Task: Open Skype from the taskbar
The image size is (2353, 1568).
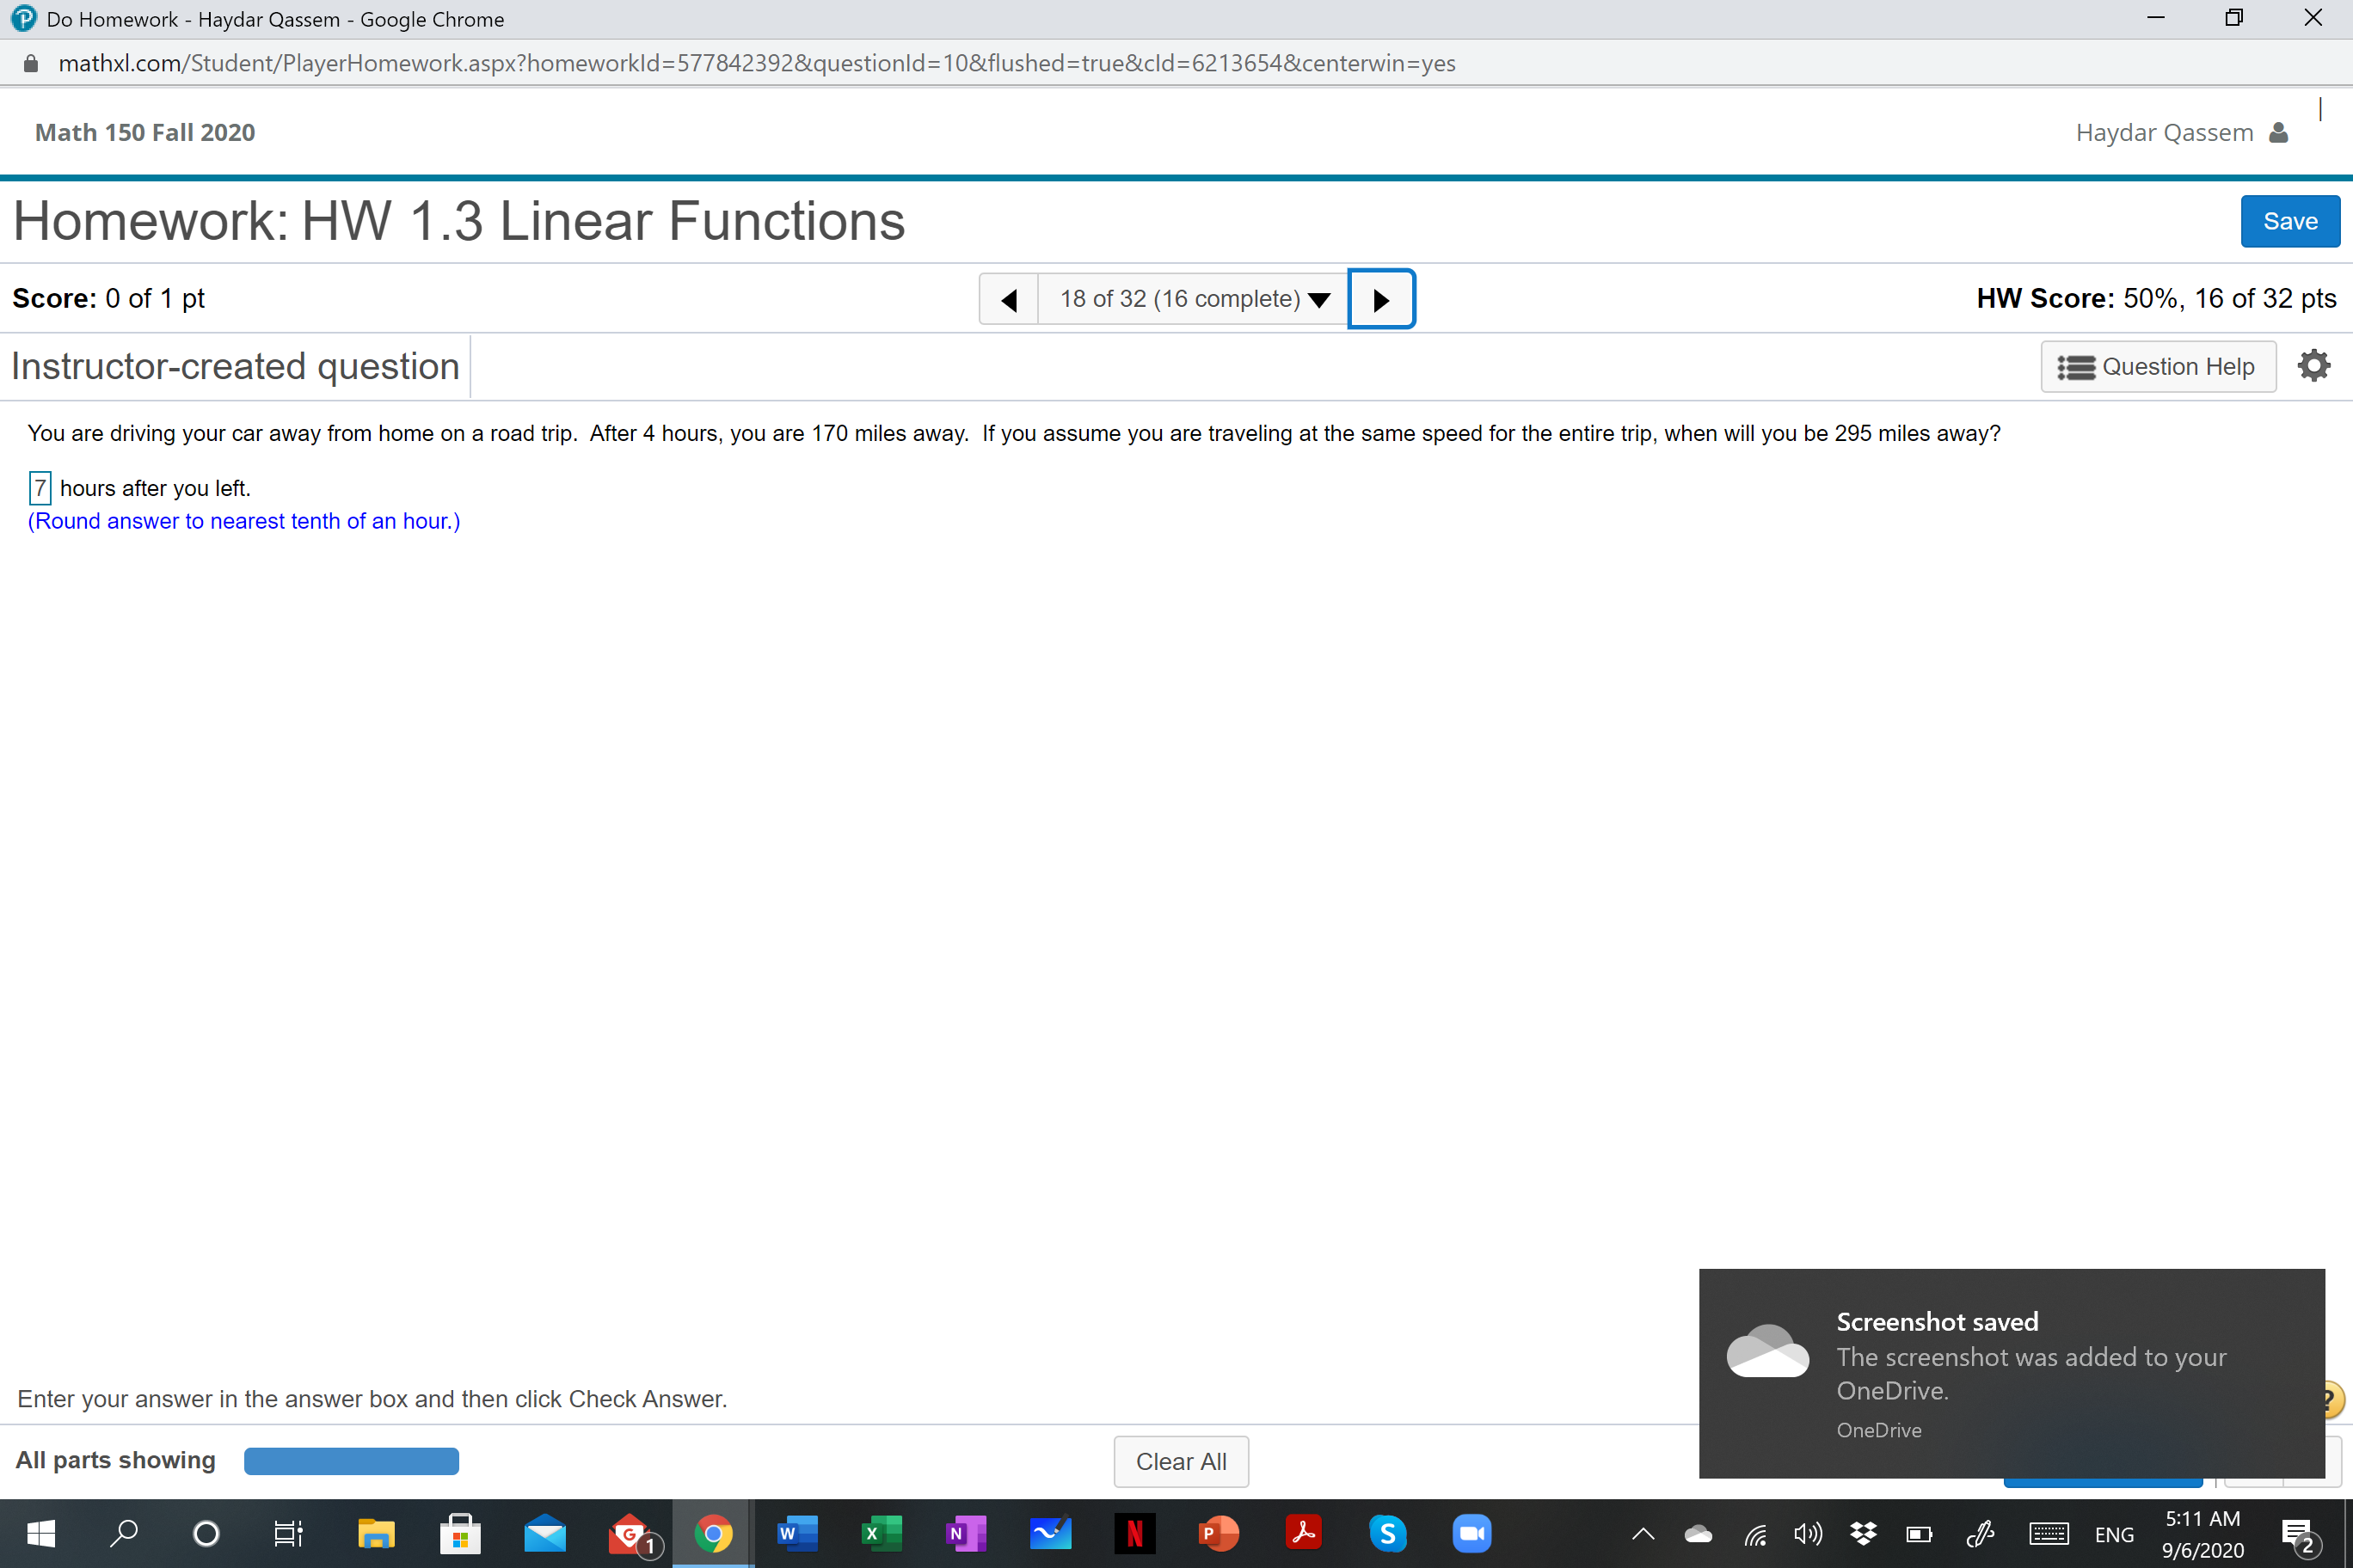Action: point(1386,1533)
